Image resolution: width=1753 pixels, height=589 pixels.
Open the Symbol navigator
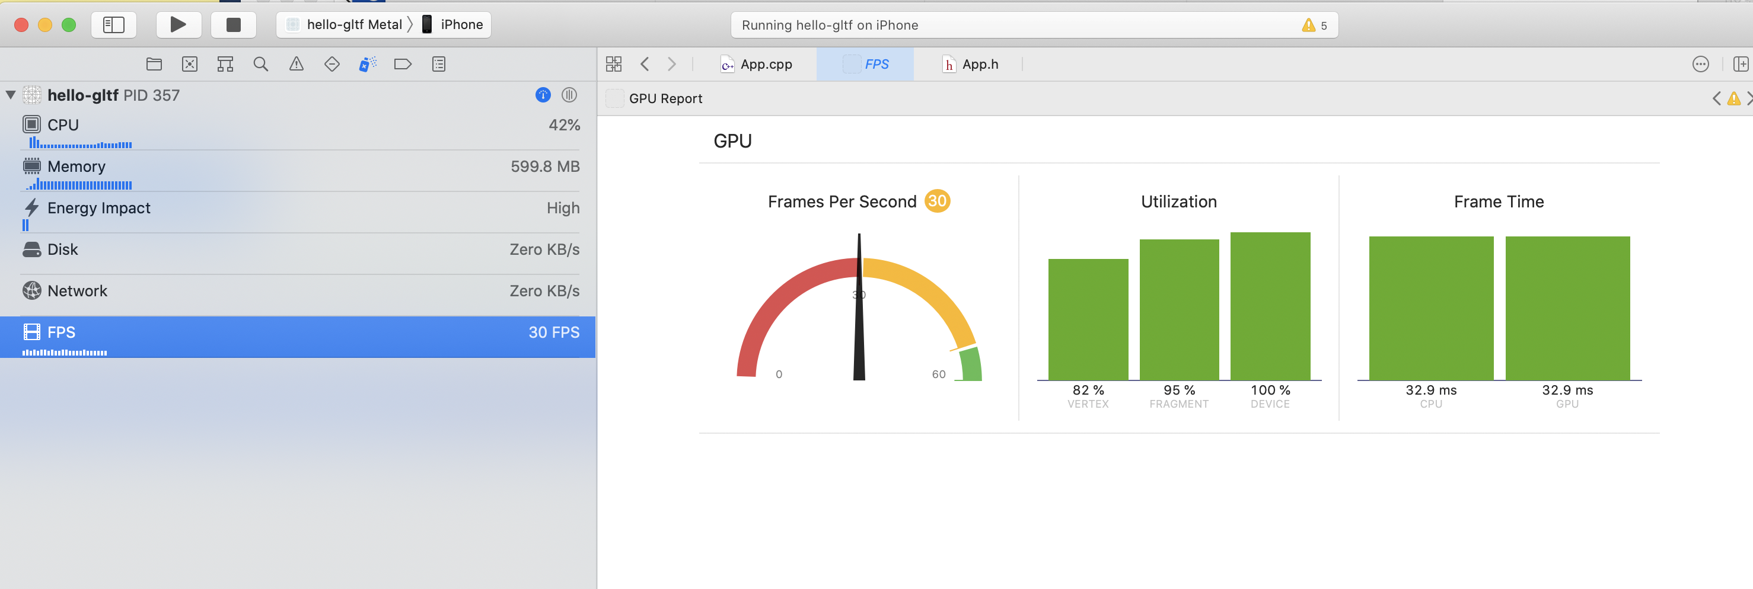coord(225,64)
